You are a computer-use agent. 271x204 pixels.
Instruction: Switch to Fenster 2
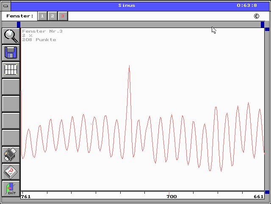pyautogui.click(x=52, y=16)
